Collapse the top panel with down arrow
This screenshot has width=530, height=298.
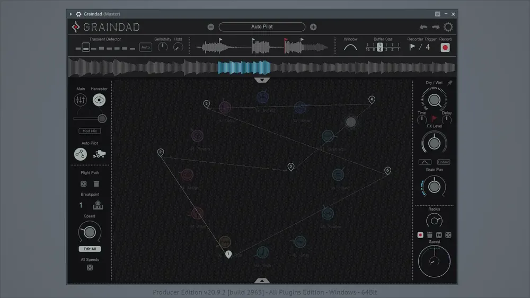click(x=262, y=80)
